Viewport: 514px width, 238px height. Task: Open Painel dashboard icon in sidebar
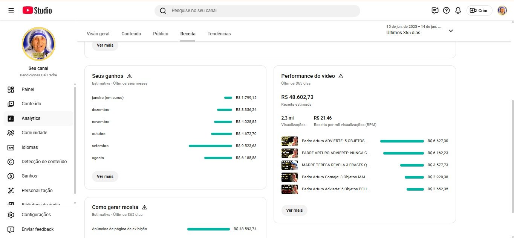point(11,89)
